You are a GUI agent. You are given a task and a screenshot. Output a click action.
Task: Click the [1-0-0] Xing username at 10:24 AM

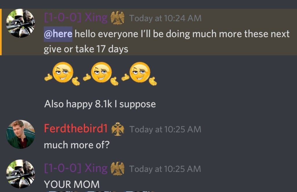pyautogui.click(x=76, y=18)
